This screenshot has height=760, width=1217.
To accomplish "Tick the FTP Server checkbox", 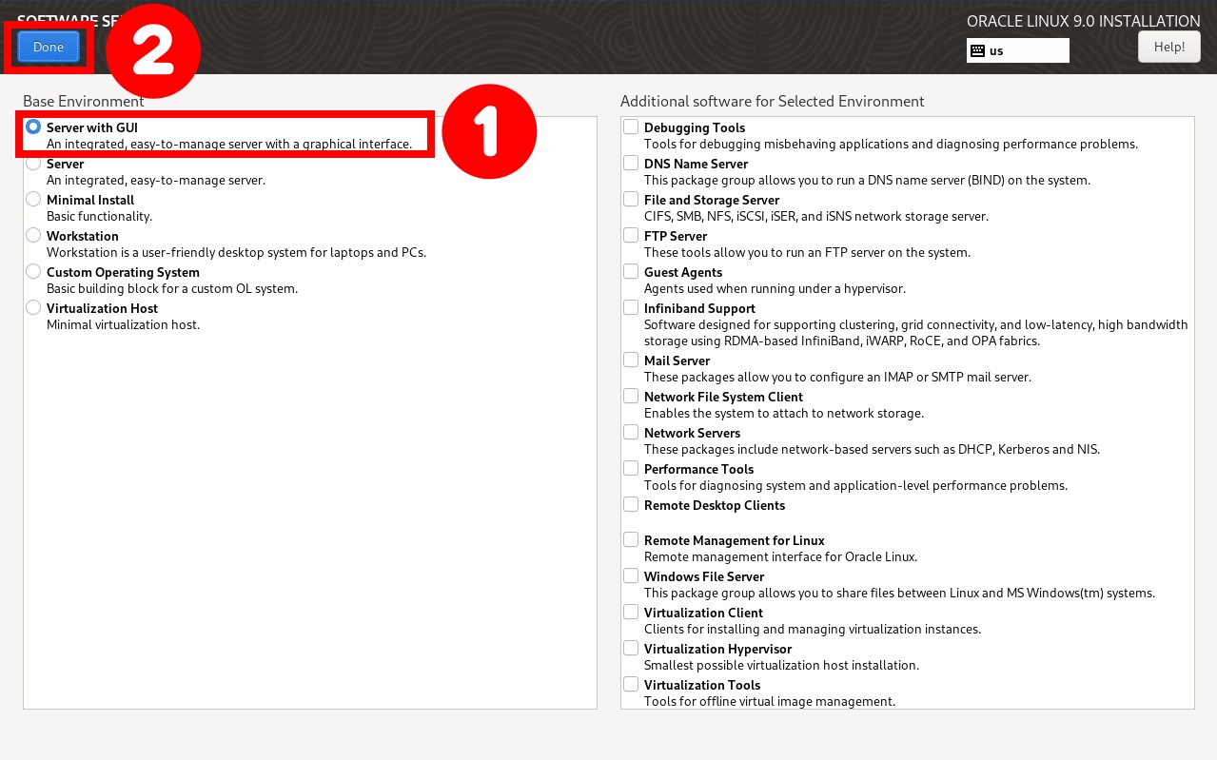I will pos(631,236).
